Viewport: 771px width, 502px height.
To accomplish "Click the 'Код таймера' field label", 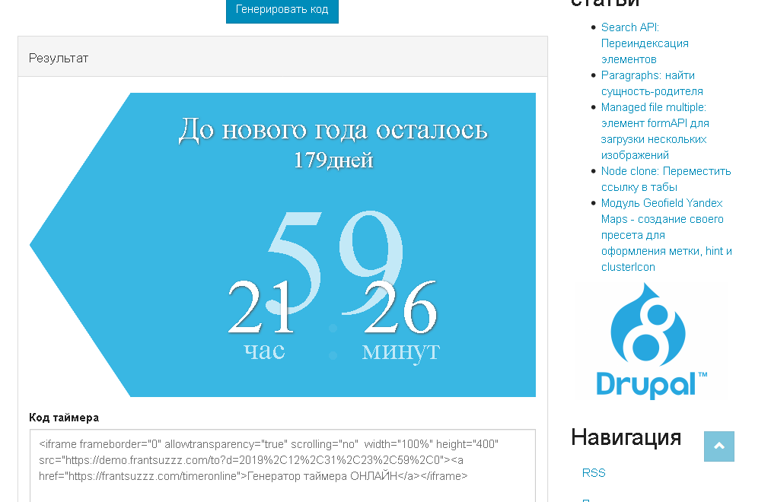I will coord(64,418).
